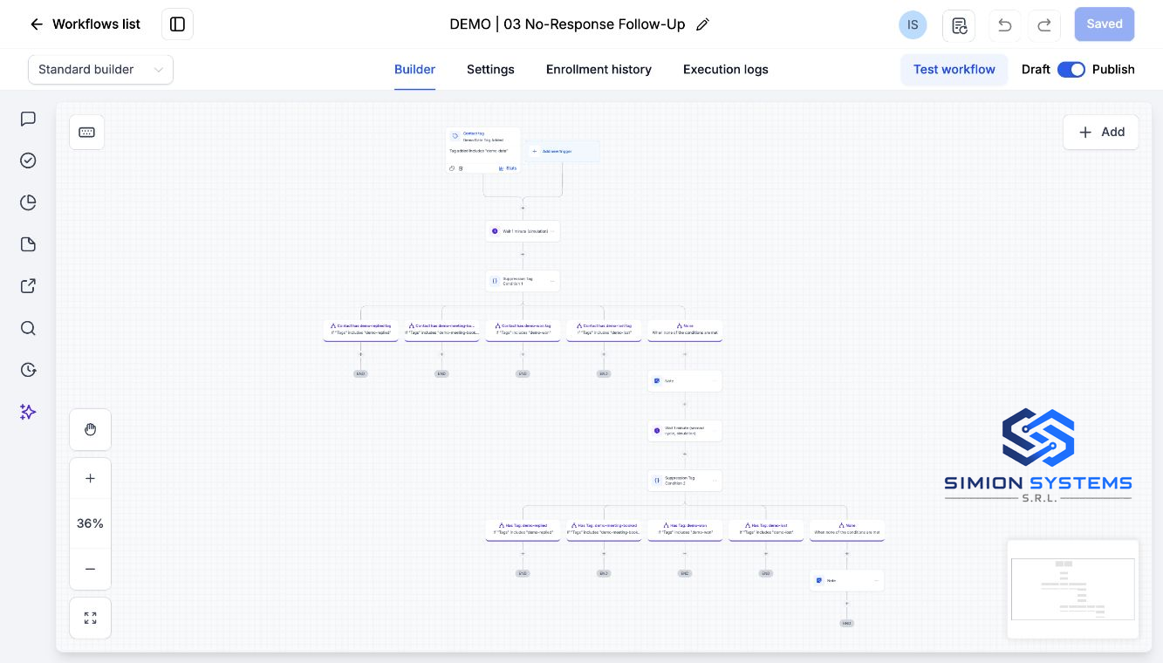Open the history clock icon in left sidebar
Viewport: 1163px width, 663px height.
pos(28,370)
